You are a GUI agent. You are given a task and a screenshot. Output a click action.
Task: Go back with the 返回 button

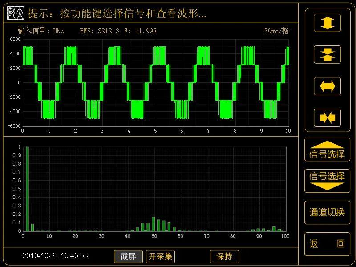[327, 244]
